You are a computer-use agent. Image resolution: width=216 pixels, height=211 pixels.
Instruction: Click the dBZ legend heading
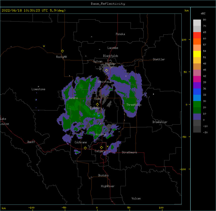coord(203,14)
